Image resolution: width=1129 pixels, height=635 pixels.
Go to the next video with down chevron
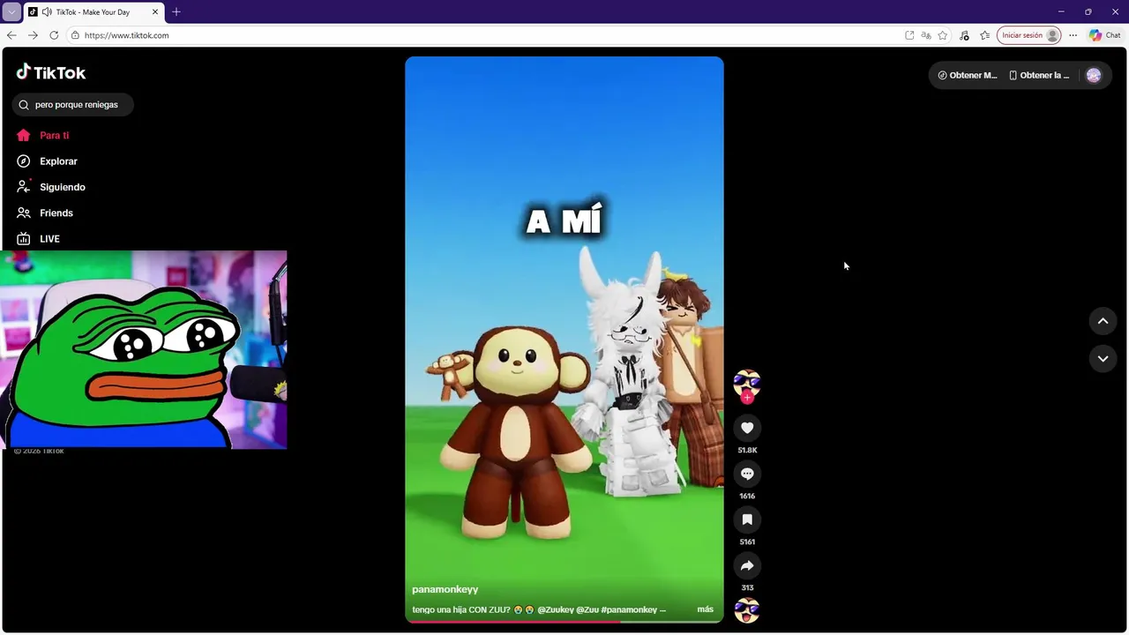pos(1103,358)
